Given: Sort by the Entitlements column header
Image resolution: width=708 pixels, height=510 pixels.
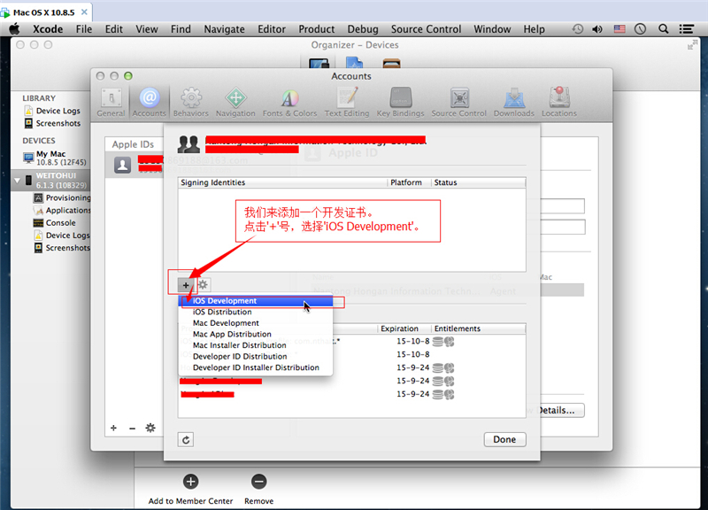Looking at the screenshot, I should tap(478, 328).
